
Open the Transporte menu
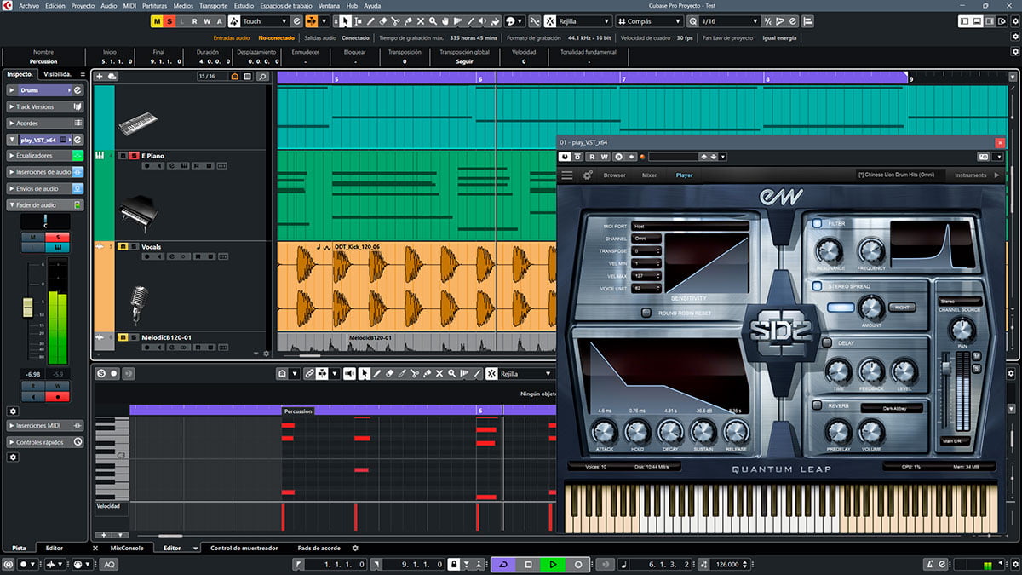213,5
